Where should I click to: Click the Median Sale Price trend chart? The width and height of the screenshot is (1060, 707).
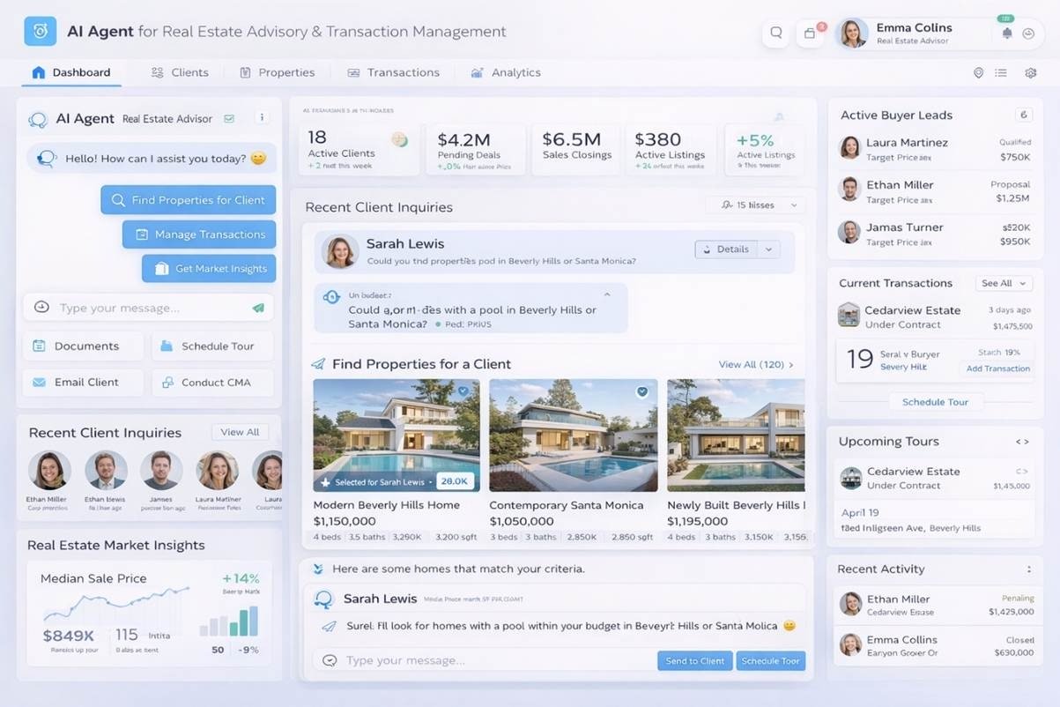[x=116, y=608]
